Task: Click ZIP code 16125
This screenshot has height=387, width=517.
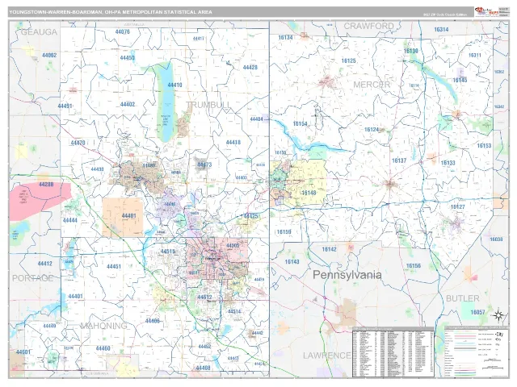Action: 348,61
